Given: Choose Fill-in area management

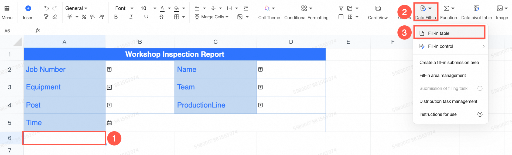Looking at the screenshot, I should (x=442, y=75).
